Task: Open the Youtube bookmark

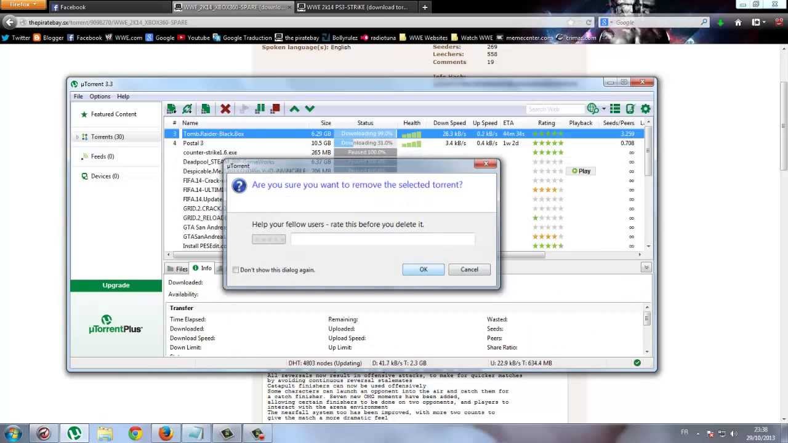Action: pyautogui.click(x=193, y=38)
